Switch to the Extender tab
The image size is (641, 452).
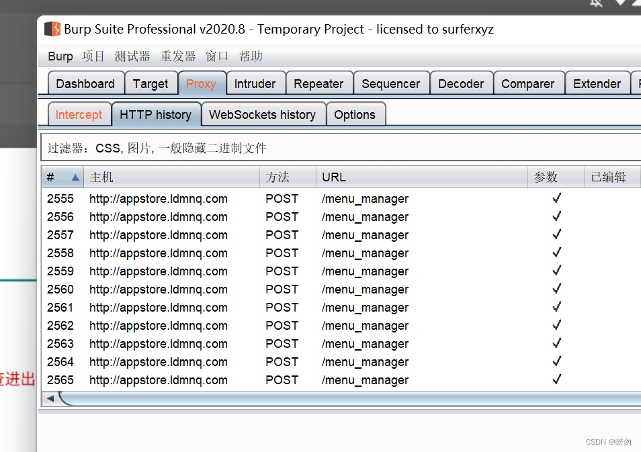point(597,83)
